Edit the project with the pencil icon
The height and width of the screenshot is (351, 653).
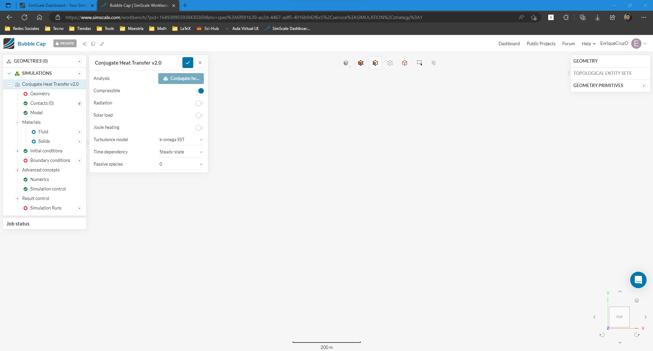pos(102,44)
